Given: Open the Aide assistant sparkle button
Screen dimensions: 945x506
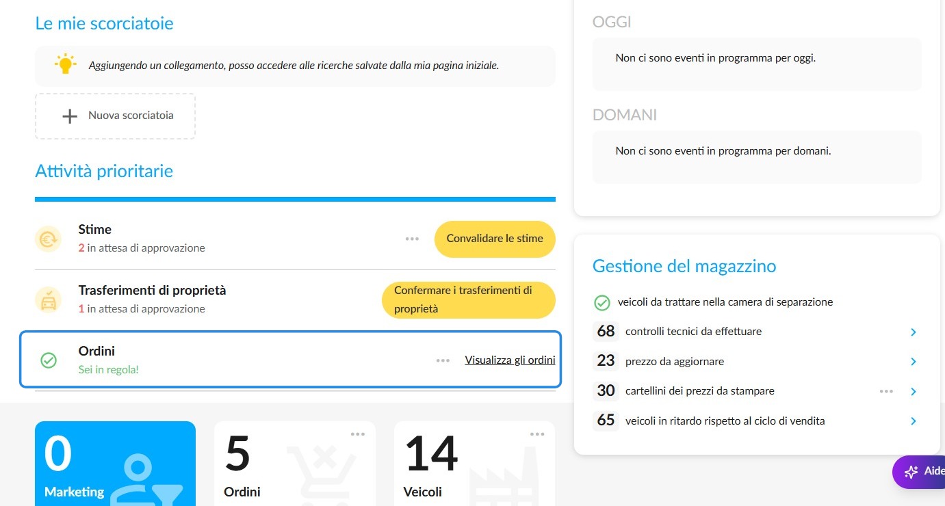Looking at the screenshot, I should pyautogui.click(x=918, y=472).
